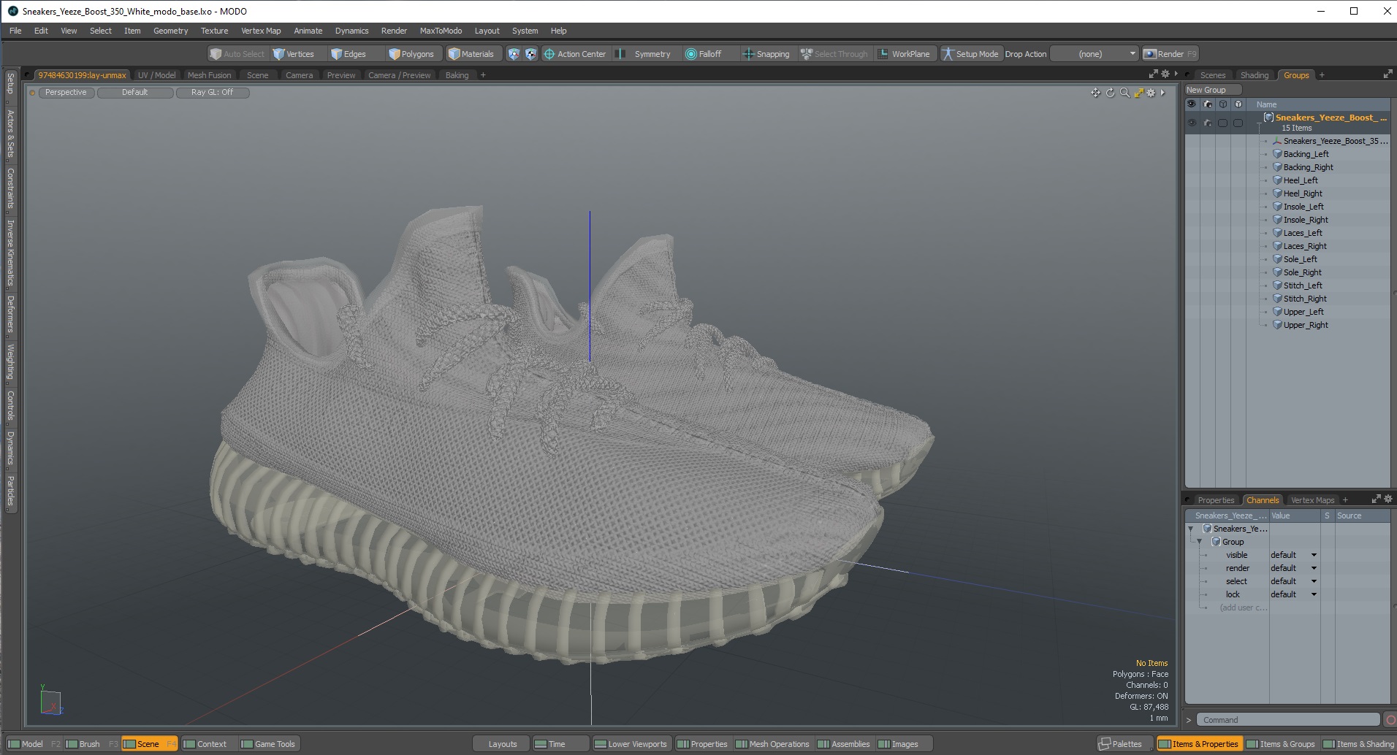The image size is (1397, 755).
Task: Add a new viewport tab with plus
Action: coord(483,75)
